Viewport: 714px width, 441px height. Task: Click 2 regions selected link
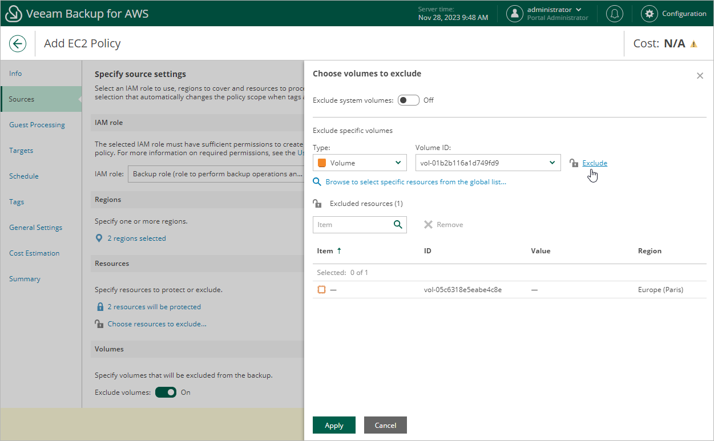(x=136, y=238)
